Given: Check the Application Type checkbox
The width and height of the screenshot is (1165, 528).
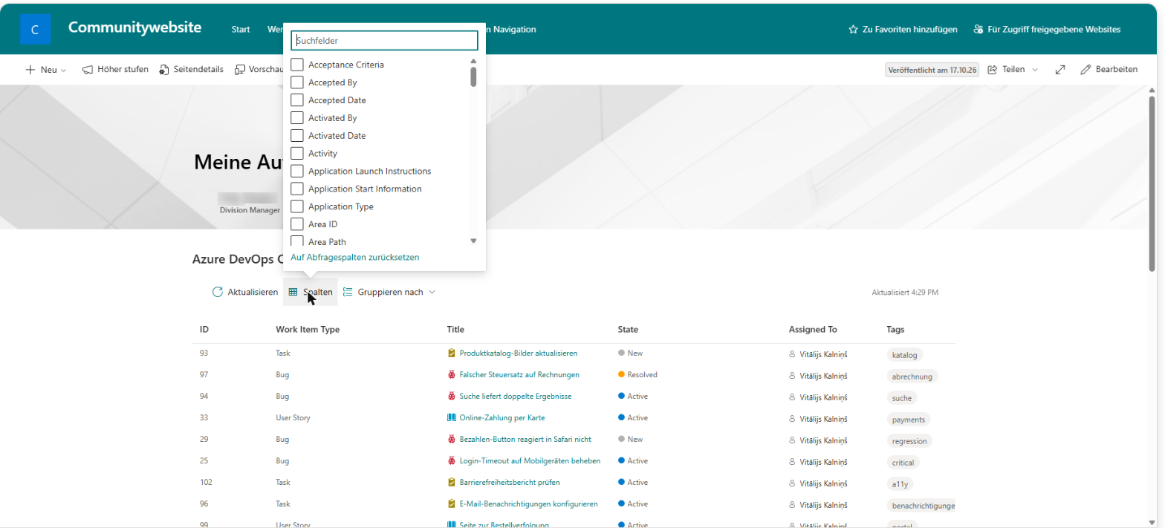Looking at the screenshot, I should coord(297,206).
